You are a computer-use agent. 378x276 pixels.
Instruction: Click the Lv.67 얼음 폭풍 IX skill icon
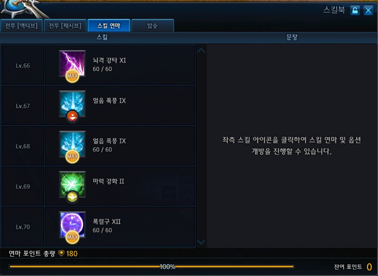tap(72, 104)
